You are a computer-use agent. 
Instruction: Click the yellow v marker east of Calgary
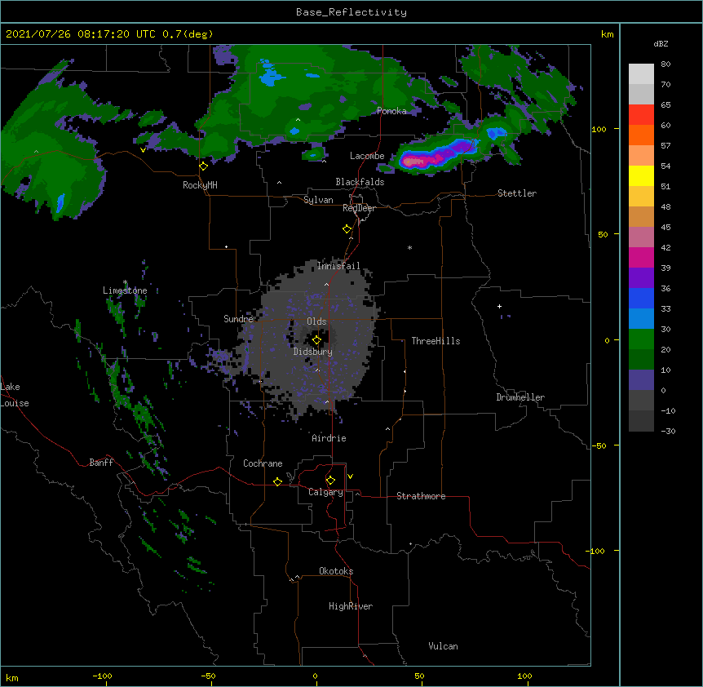coord(350,476)
